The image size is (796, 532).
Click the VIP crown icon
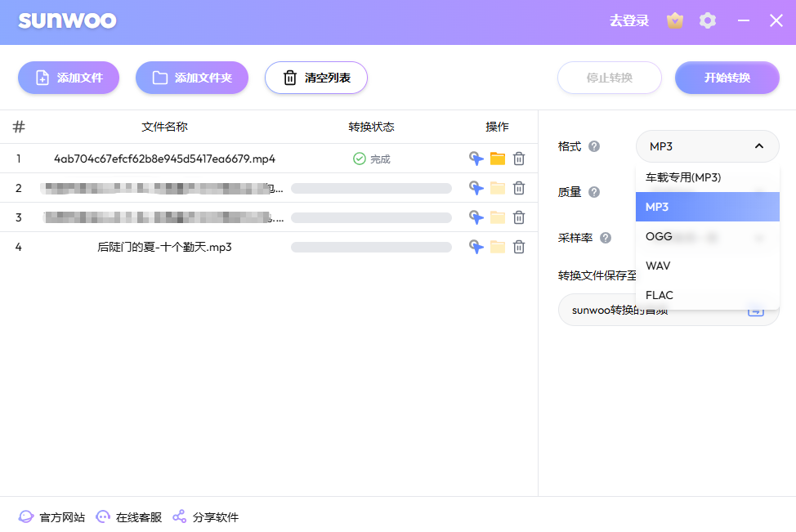[x=675, y=21]
